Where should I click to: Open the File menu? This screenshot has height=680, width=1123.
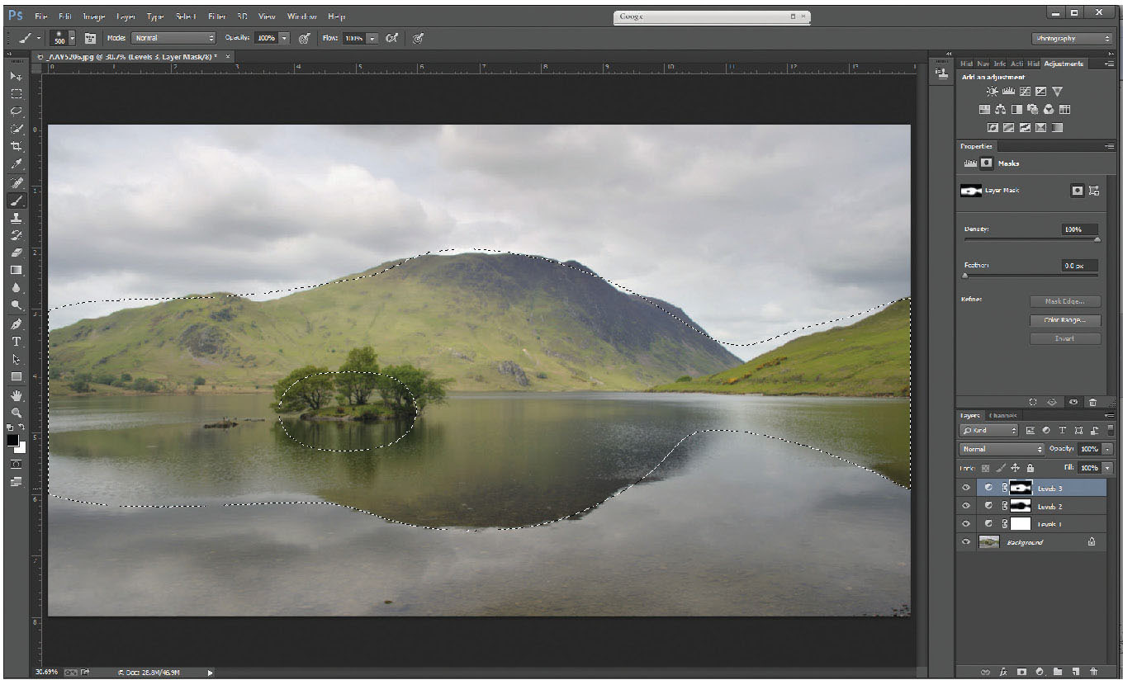click(41, 17)
